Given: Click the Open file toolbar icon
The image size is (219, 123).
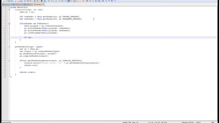Looking at the screenshot, I should 6,1.
